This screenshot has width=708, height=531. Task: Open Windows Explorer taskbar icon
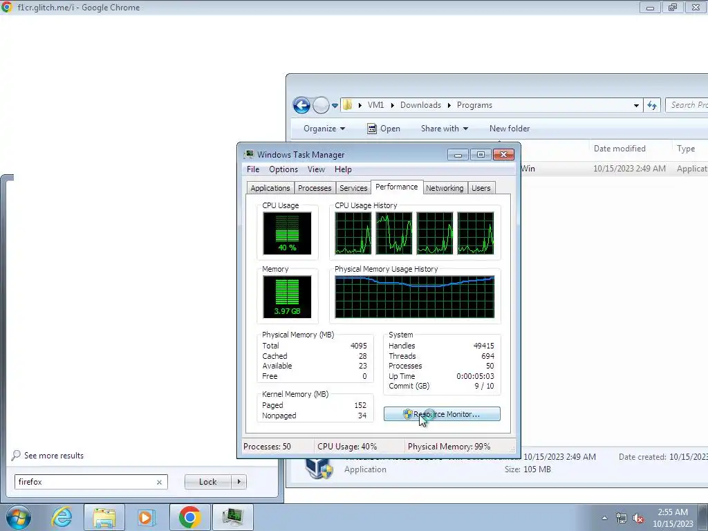click(104, 517)
